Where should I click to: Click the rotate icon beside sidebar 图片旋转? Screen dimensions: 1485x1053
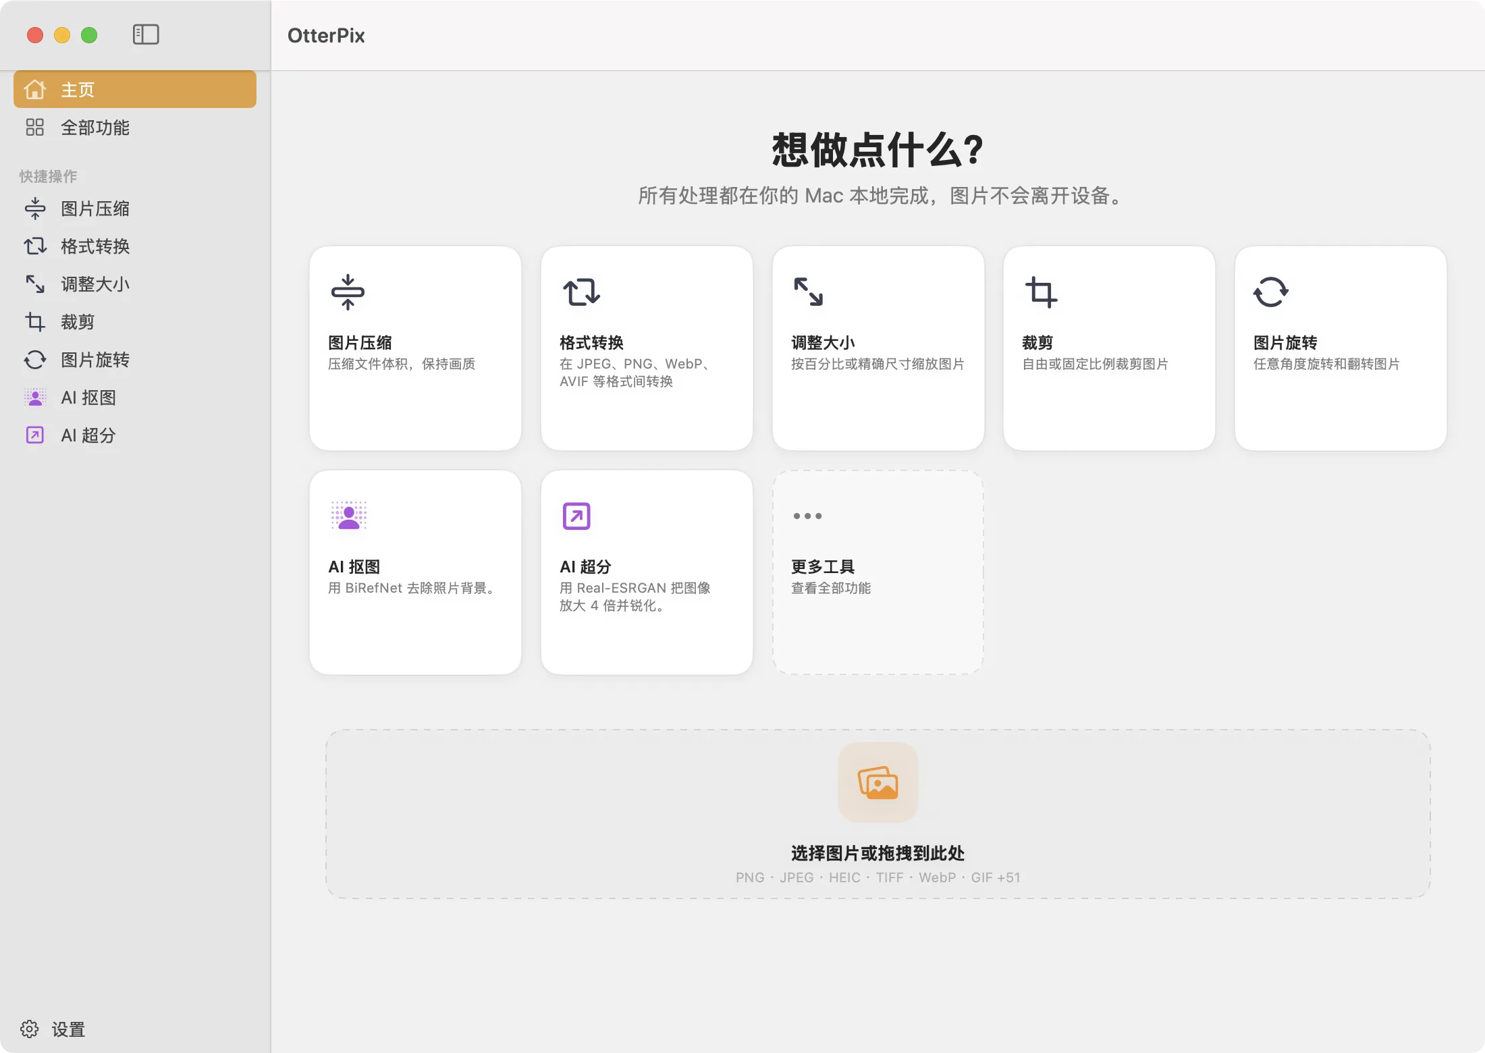(35, 360)
